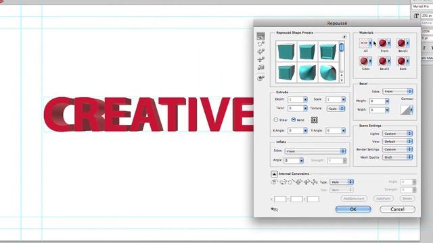
Task: Choose the first cube shape preset
Action: point(286,52)
